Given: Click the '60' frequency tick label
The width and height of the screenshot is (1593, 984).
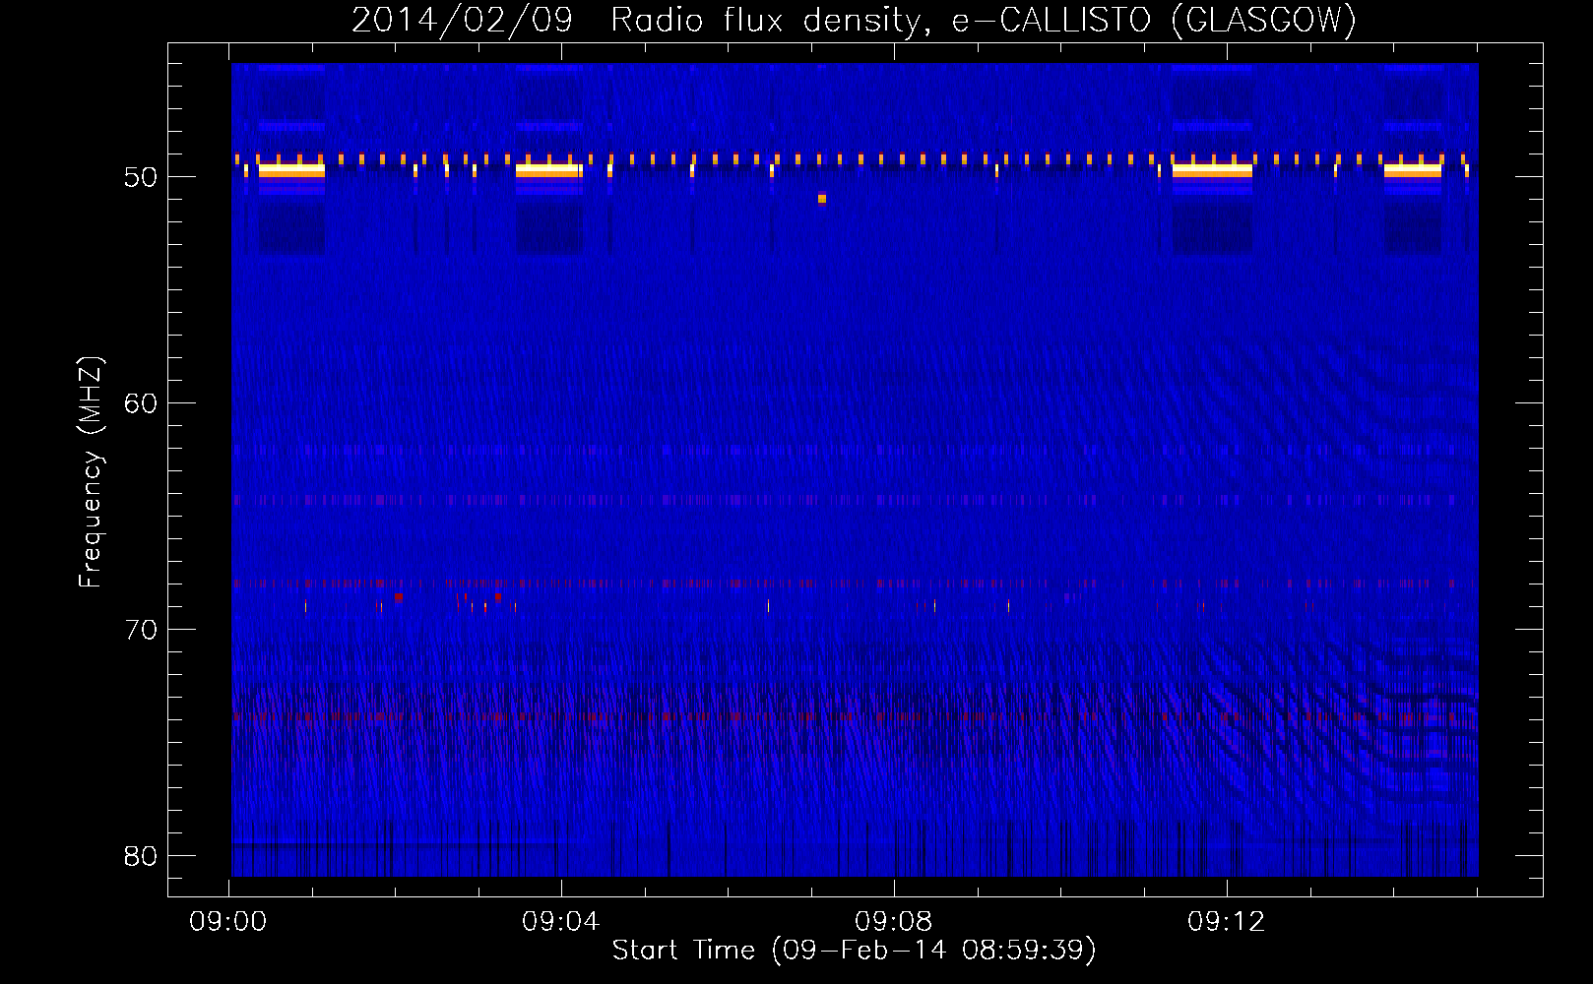Looking at the screenshot, I should point(141,403).
